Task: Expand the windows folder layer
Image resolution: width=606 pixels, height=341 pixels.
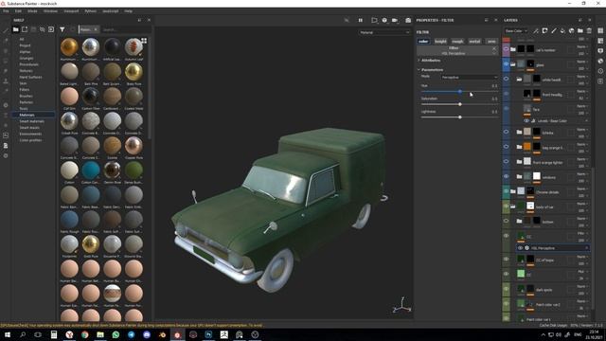Action: pyautogui.click(x=519, y=177)
